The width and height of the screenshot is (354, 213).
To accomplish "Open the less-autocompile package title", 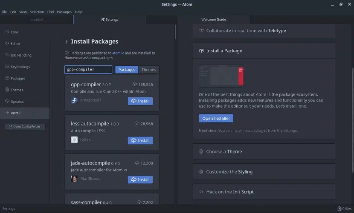I will coord(90,124).
